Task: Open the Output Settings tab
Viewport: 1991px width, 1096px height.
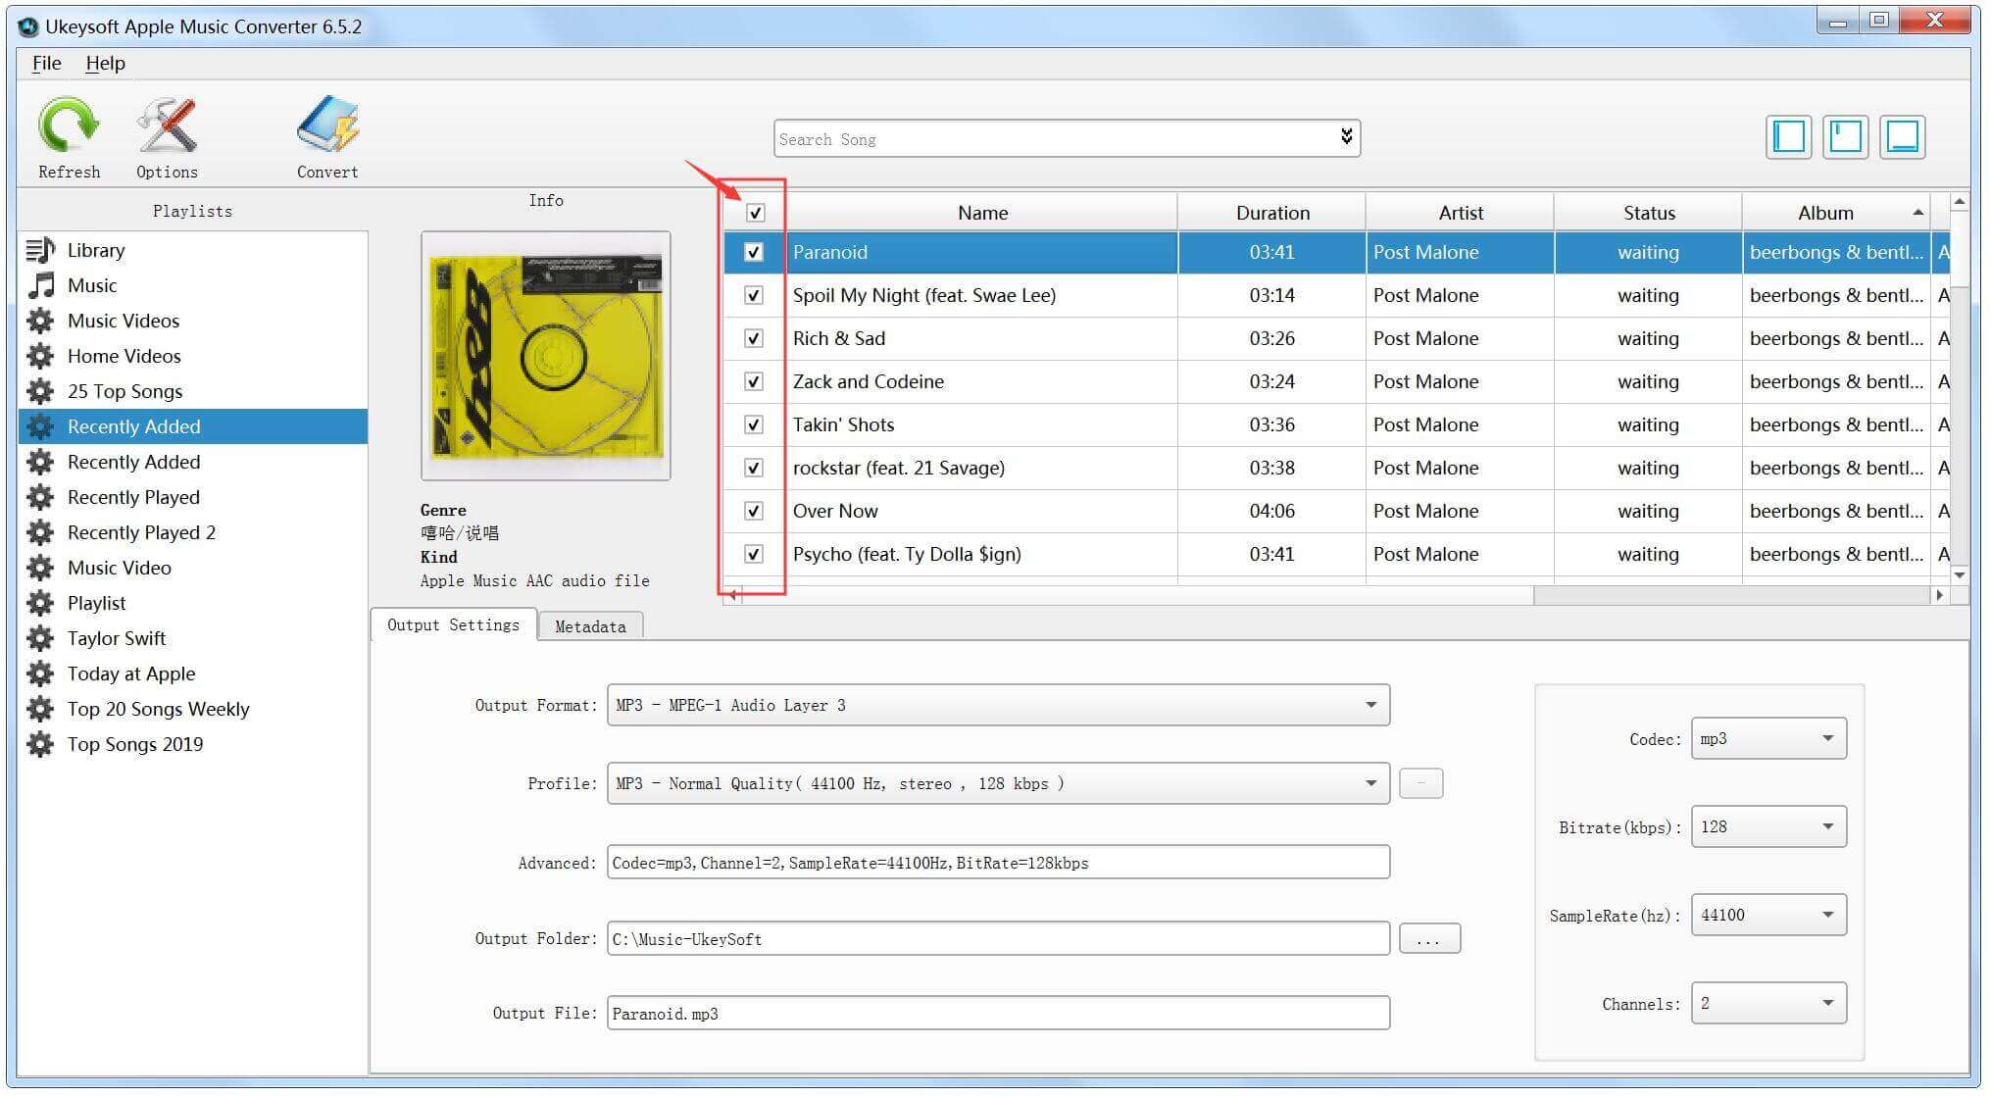Action: (453, 626)
